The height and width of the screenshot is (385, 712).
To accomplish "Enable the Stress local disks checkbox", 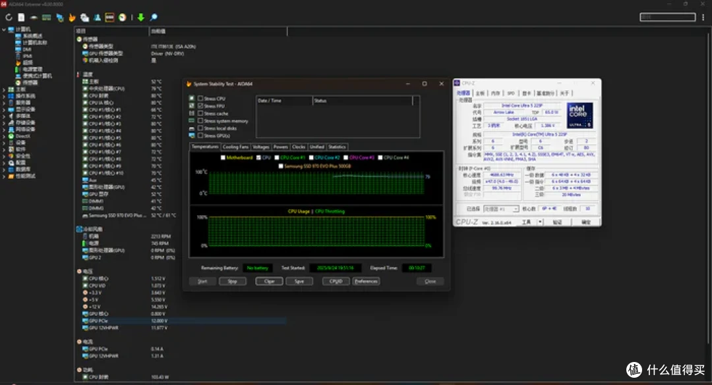I will pyautogui.click(x=200, y=128).
